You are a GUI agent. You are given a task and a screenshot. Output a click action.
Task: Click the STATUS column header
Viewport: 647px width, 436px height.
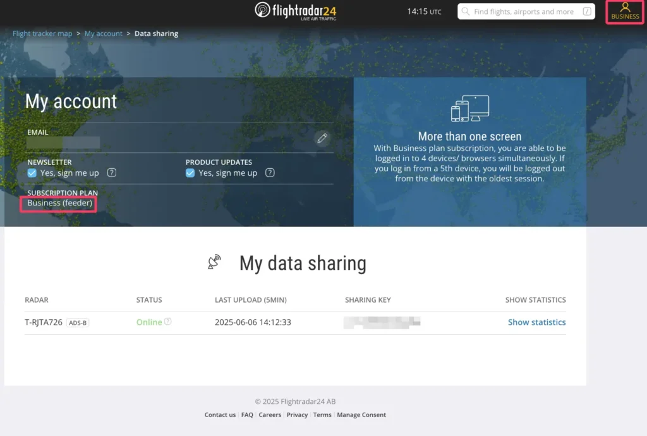pyautogui.click(x=149, y=300)
